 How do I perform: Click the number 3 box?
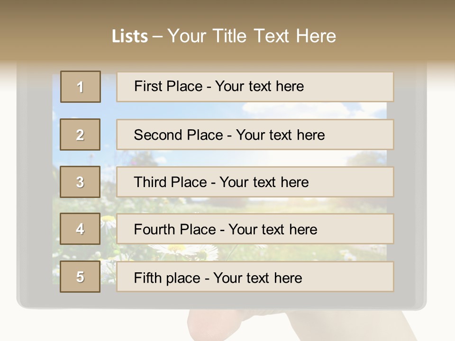[80, 182]
